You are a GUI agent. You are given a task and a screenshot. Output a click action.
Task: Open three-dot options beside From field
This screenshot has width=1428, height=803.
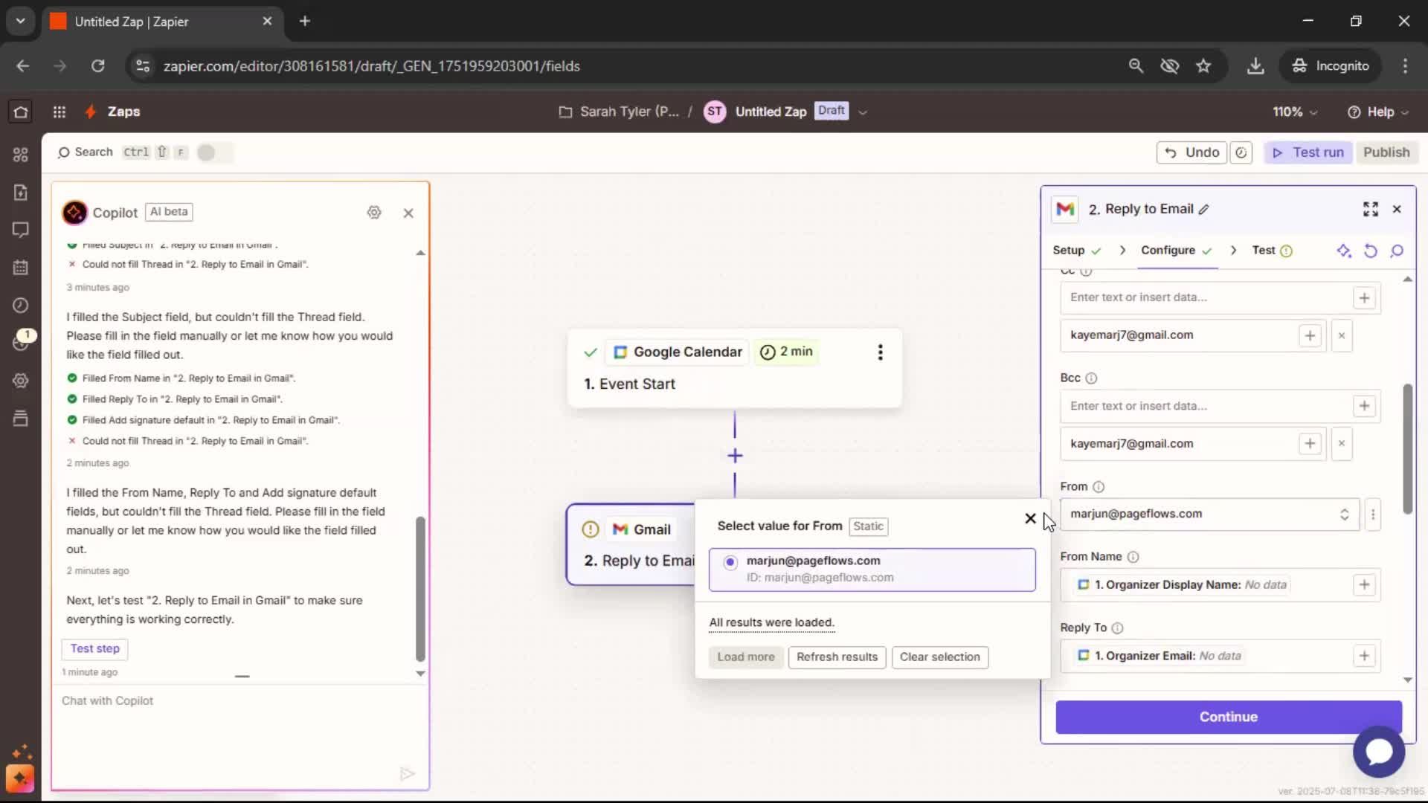[x=1373, y=515]
